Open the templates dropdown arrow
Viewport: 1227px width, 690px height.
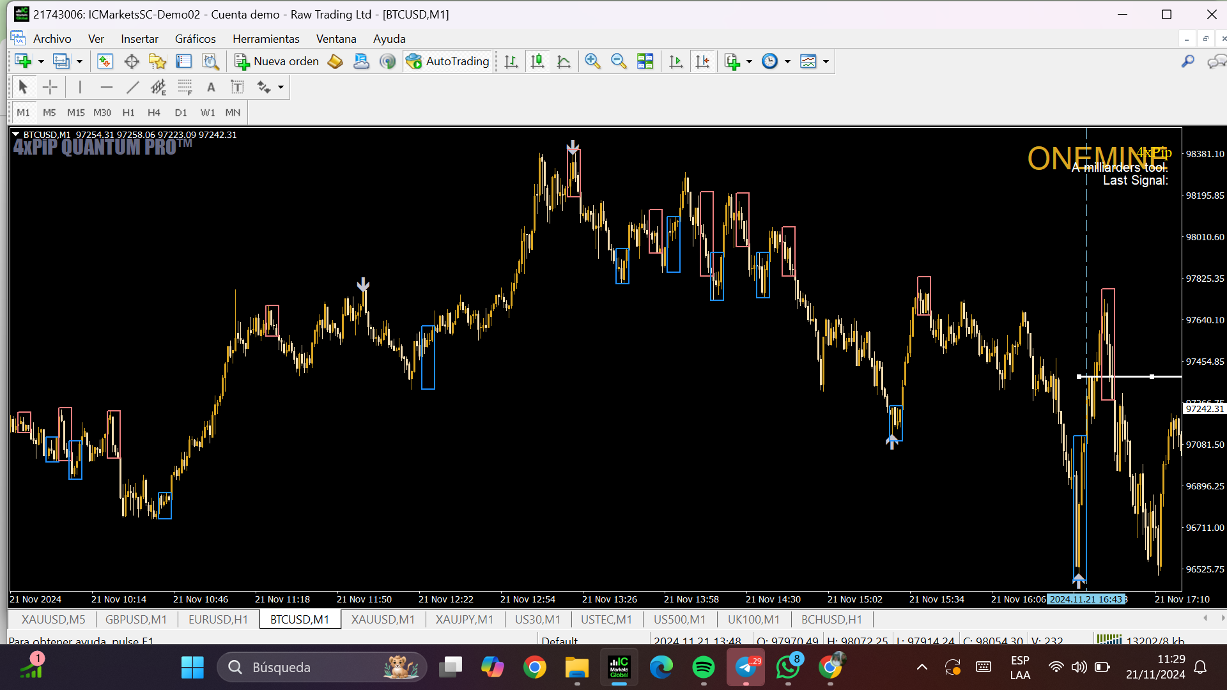[x=826, y=61]
